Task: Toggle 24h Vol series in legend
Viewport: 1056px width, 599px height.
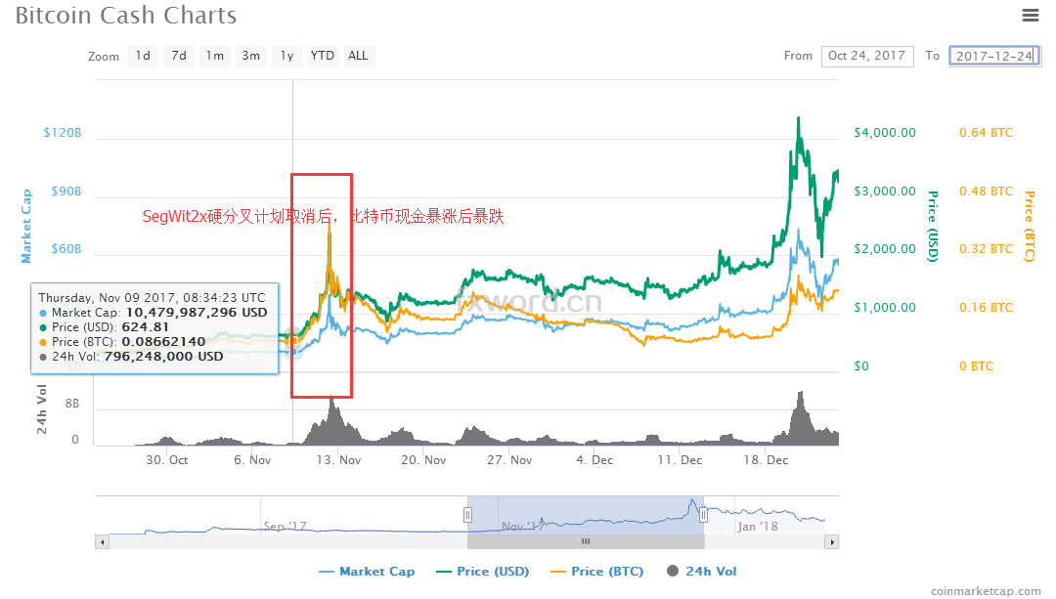Action: (702, 572)
